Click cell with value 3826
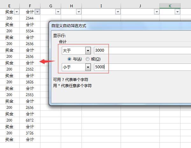This screenshot has width=191, height=148. (x=30, y=82)
